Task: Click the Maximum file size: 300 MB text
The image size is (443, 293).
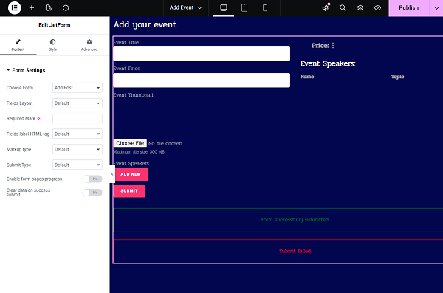Action: coord(139,152)
